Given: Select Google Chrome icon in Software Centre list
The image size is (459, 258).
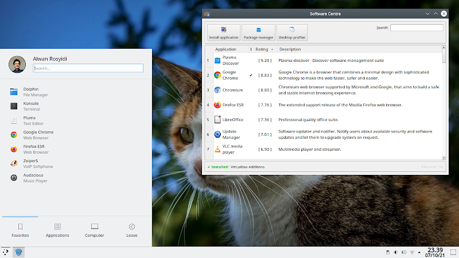Looking at the screenshot, I should click(x=217, y=75).
